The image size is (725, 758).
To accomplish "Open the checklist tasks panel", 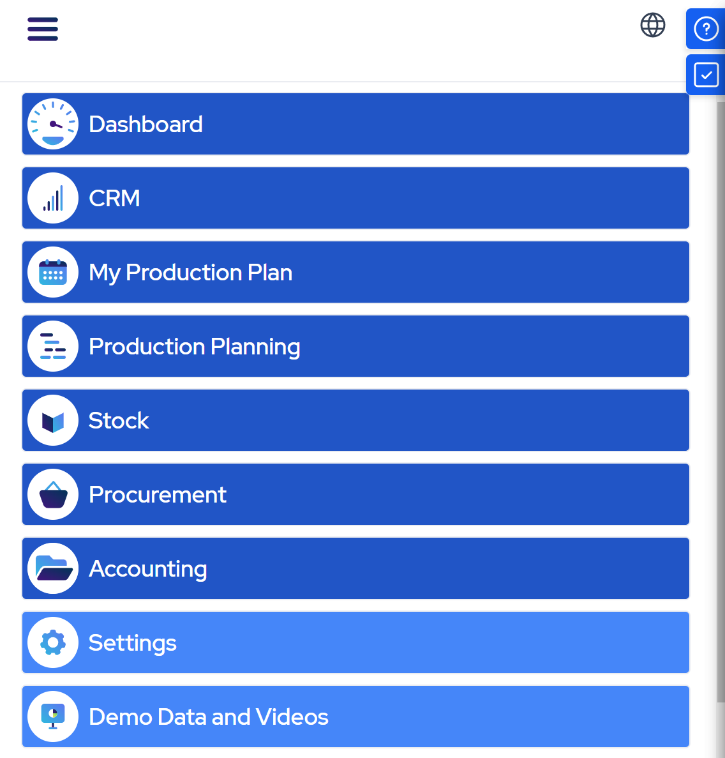I will tap(706, 75).
